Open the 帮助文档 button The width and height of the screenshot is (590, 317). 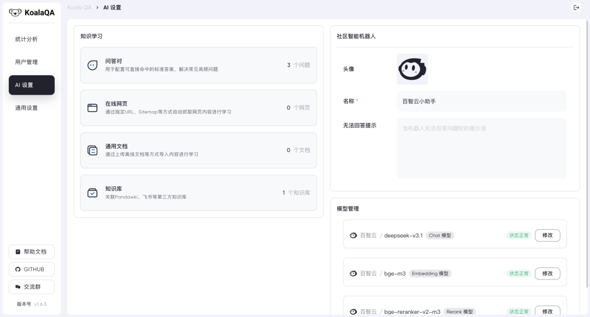pyautogui.click(x=31, y=252)
